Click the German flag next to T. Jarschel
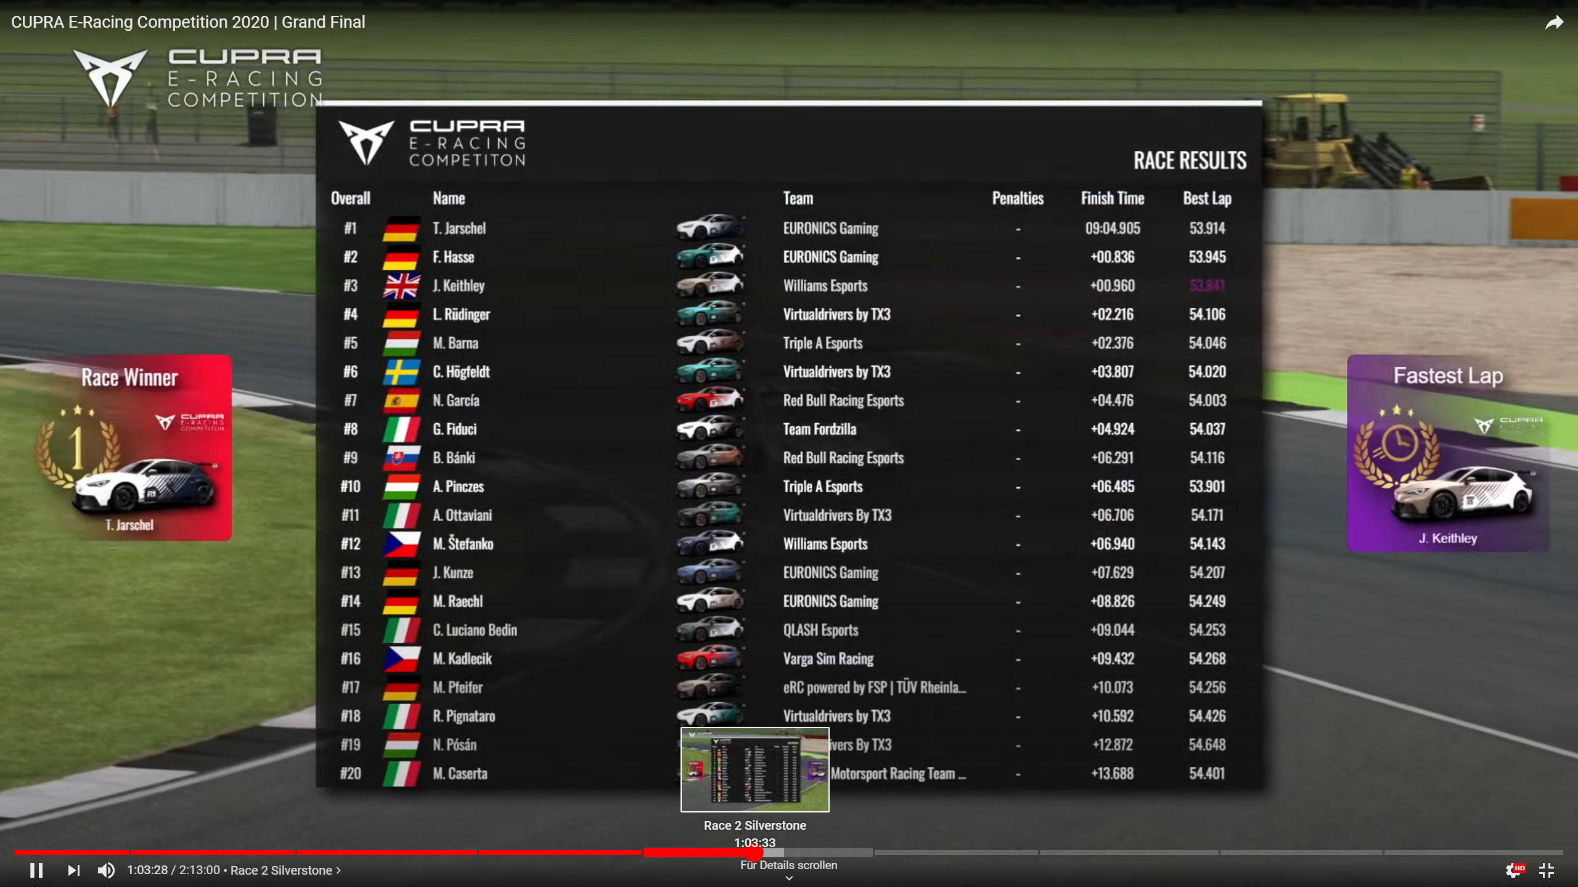The width and height of the screenshot is (1578, 887). coord(401,229)
